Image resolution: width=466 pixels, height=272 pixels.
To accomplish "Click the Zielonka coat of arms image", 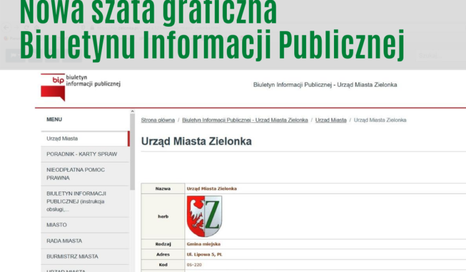I will pos(204,216).
